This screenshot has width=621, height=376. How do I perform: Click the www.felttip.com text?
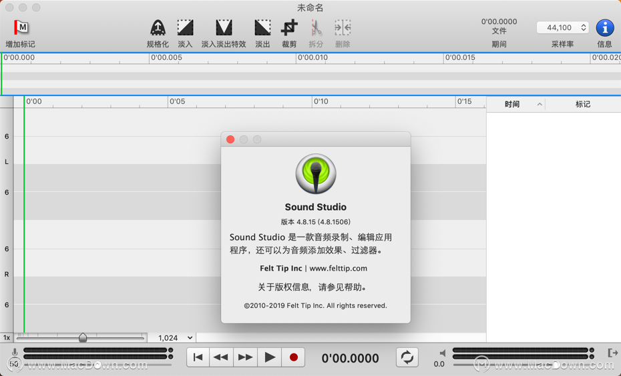pyautogui.click(x=339, y=268)
